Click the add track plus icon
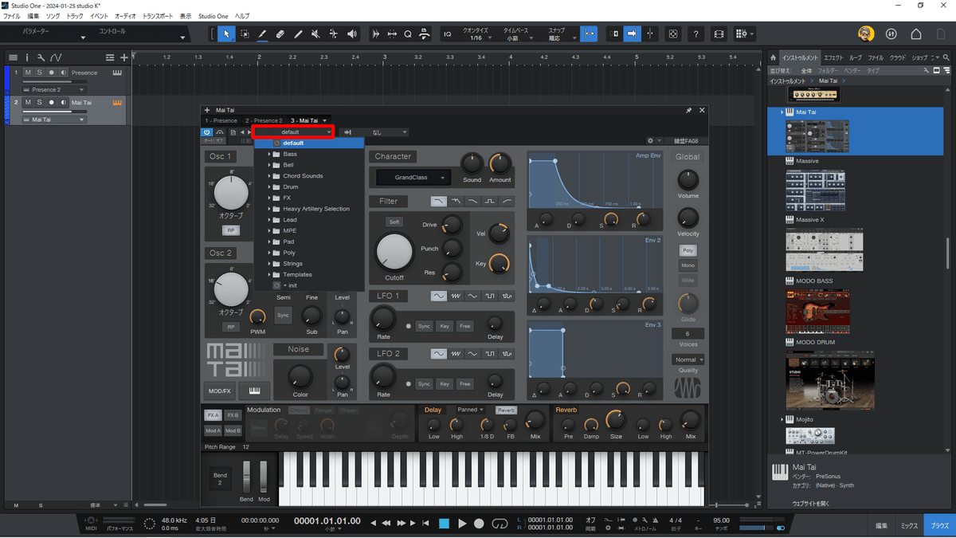The width and height of the screenshot is (956, 538). tap(123, 57)
